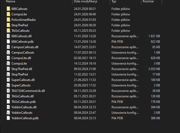
Task: Click the 686Callouts.dll file icon
Action: point(9,36)
